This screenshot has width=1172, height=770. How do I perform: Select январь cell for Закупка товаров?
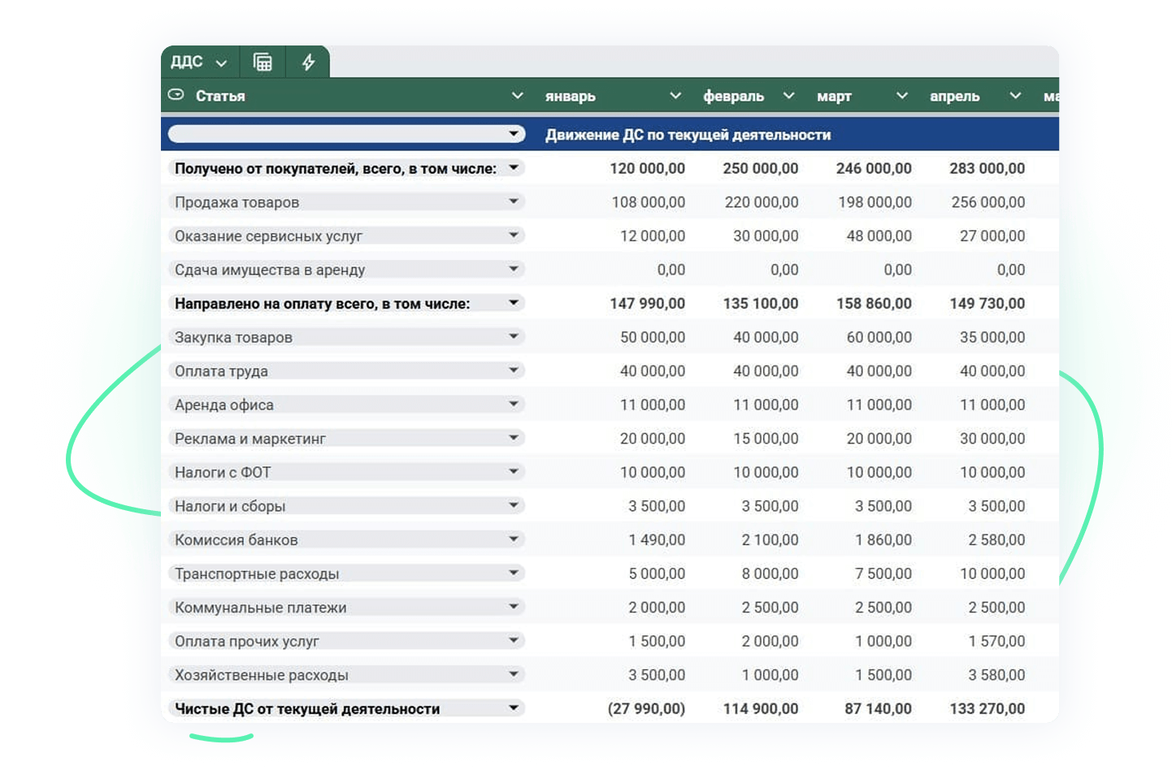point(652,337)
